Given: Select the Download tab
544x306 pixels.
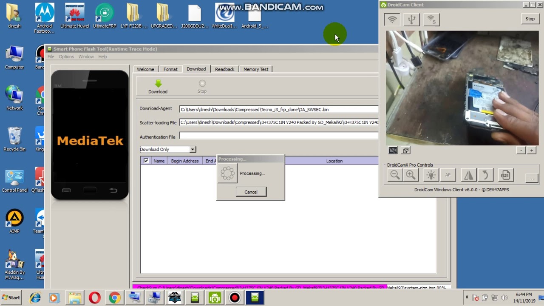Looking at the screenshot, I should (196, 69).
